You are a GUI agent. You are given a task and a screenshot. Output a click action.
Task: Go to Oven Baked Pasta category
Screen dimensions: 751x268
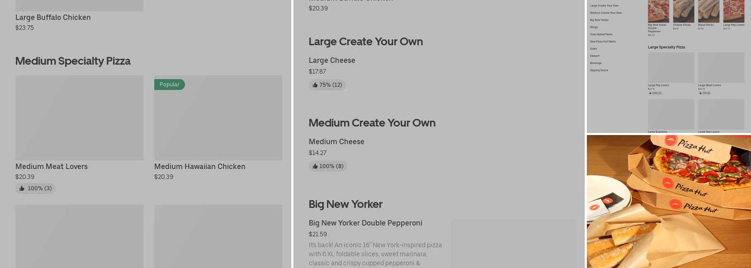pyautogui.click(x=601, y=34)
